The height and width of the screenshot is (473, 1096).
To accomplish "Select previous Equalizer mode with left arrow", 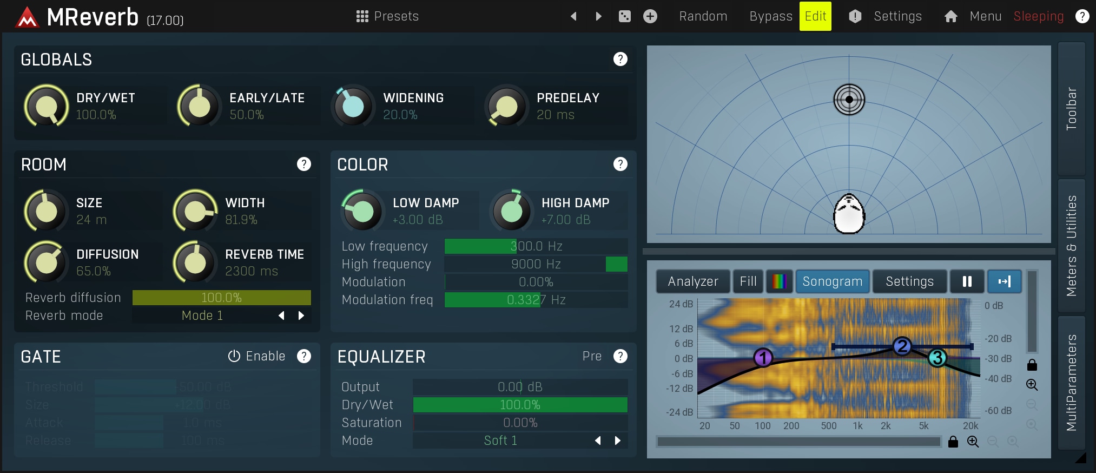I will pos(598,441).
